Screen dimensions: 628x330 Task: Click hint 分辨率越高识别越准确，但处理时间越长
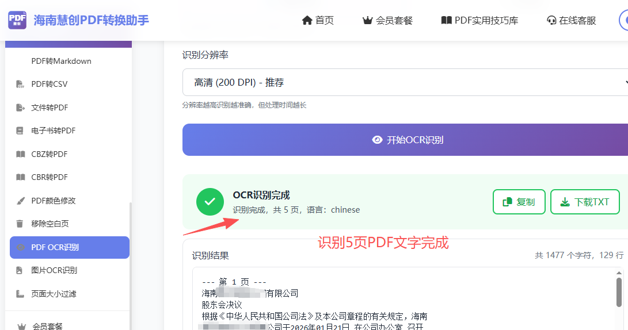tap(244, 105)
